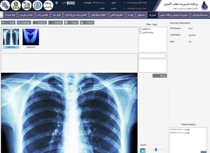Viewport: 210px width, 153px height.
Task: Open the consultation desk chat icon
Action: [27, 5]
